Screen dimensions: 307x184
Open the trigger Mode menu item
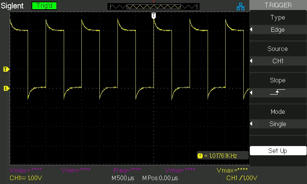pyautogui.click(x=278, y=112)
